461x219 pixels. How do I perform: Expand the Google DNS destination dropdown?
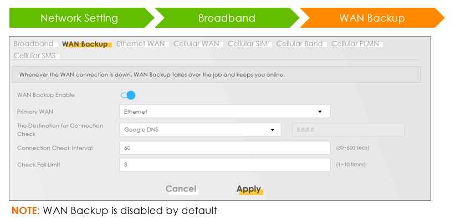(x=200, y=130)
